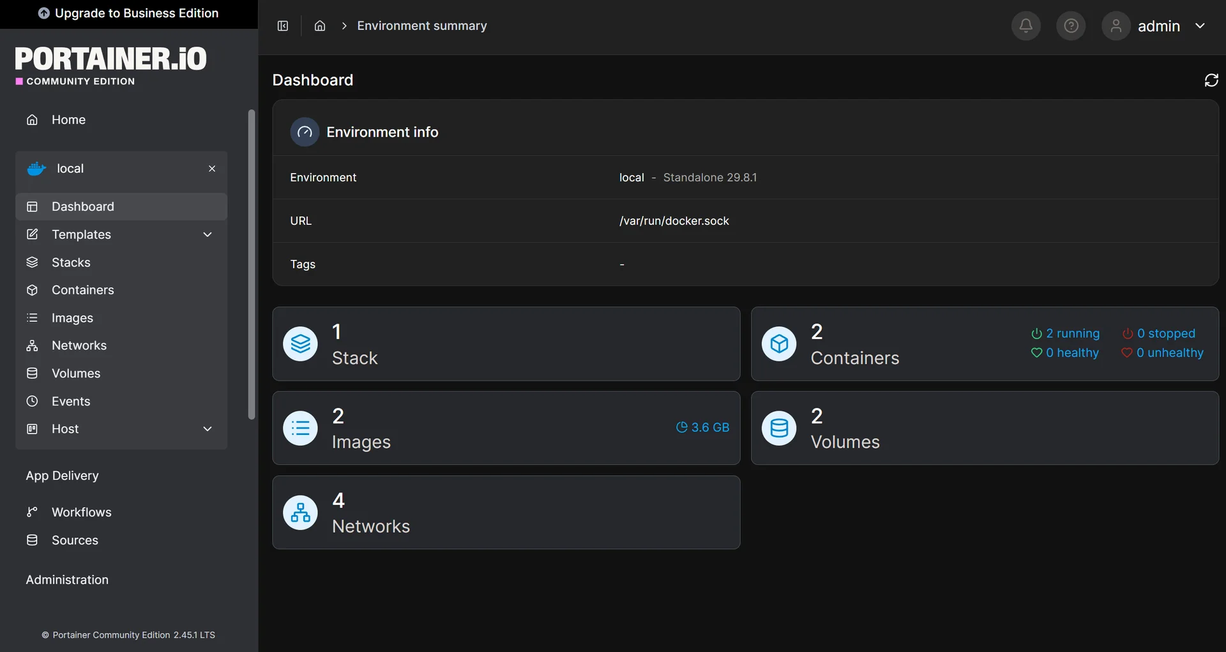The image size is (1226, 652).
Task: Expand the Templates submenu chevron
Action: (x=208, y=234)
